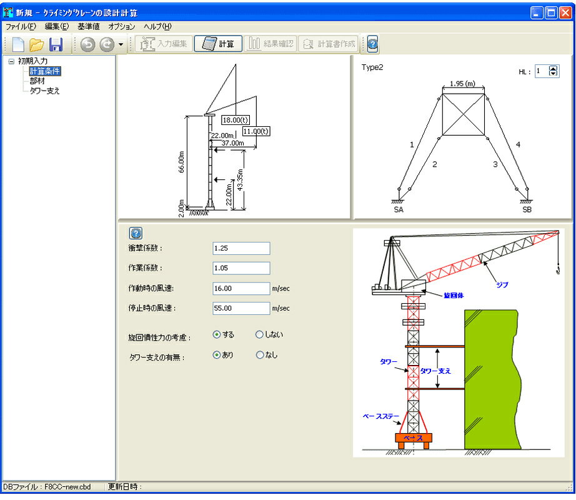Select する for 旋回慣性力の考慮
The width and height of the screenshot is (576, 500).
(224, 334)
